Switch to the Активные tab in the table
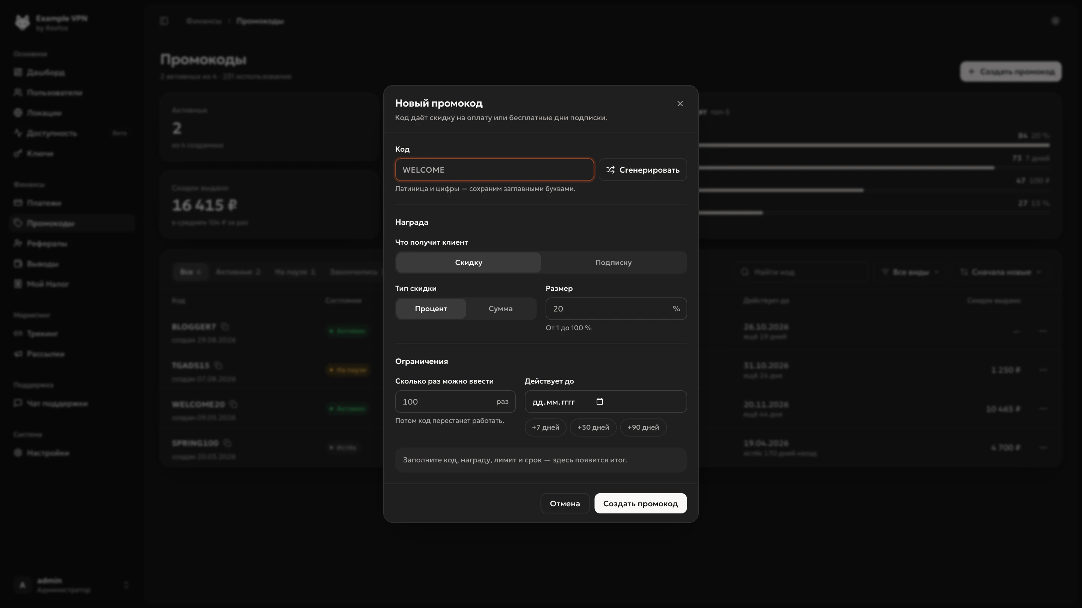1082x608 pixels. (x=238, y=272)
